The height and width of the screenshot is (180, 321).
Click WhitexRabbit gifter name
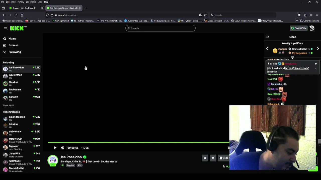pyautogui.click(x=300, y=49)
